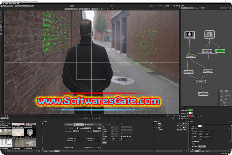This screenshot has width=232, height=155.
Task: Click the magnifier zoom icon in viewer toolbar
Action: [154, 6]
